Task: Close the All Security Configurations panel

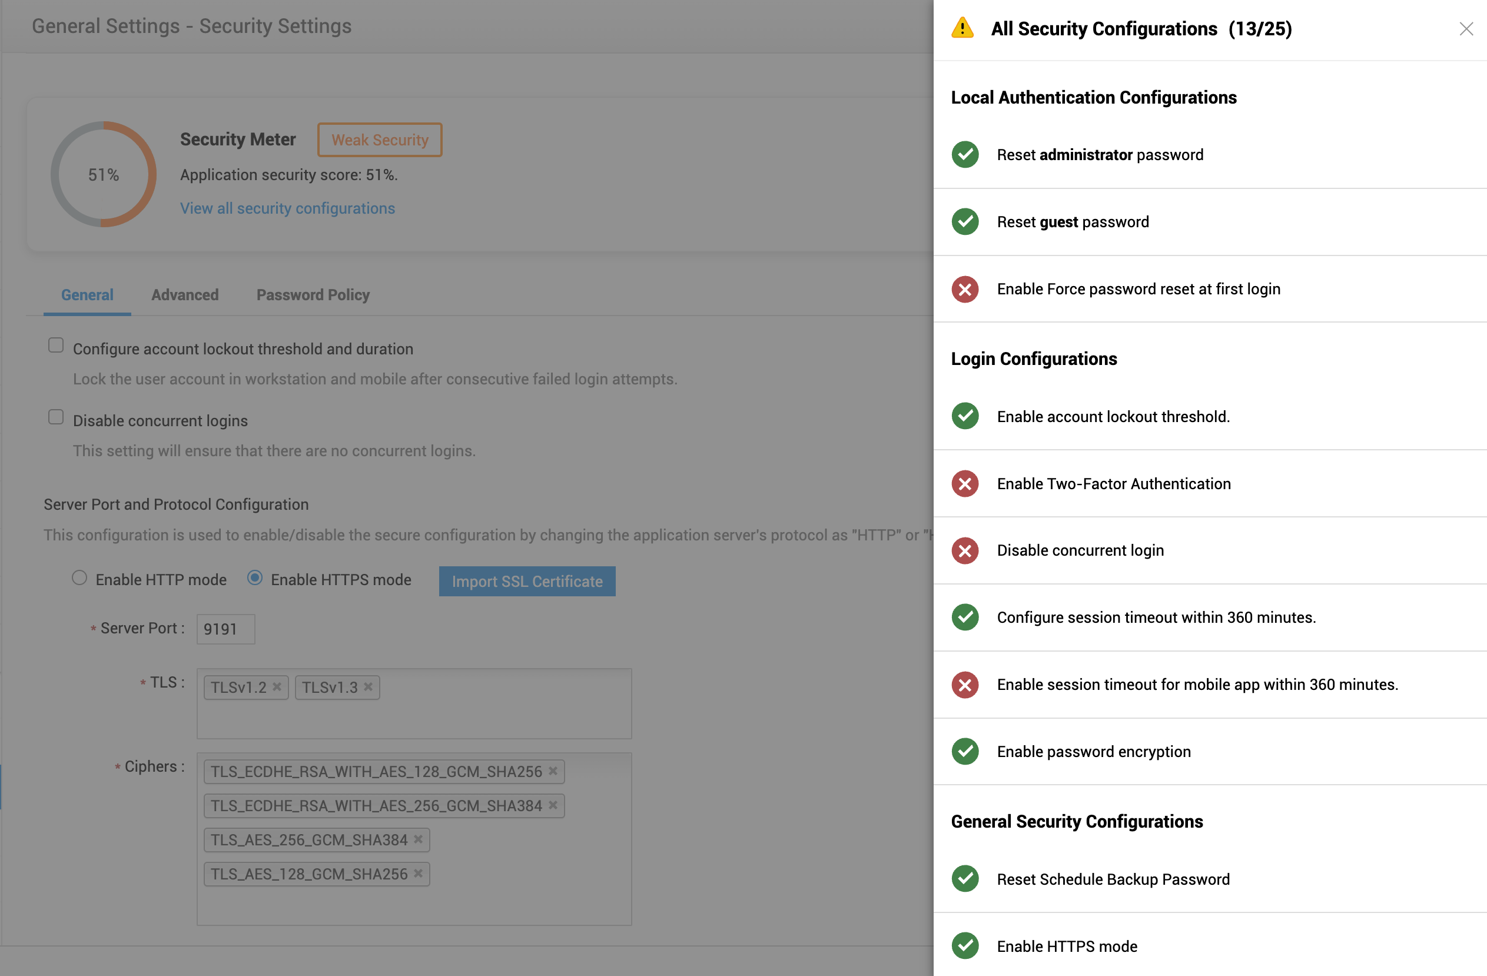Action: pos(1466,29)
